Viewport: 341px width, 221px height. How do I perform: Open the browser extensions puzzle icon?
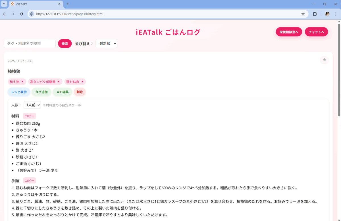point(315,14)
